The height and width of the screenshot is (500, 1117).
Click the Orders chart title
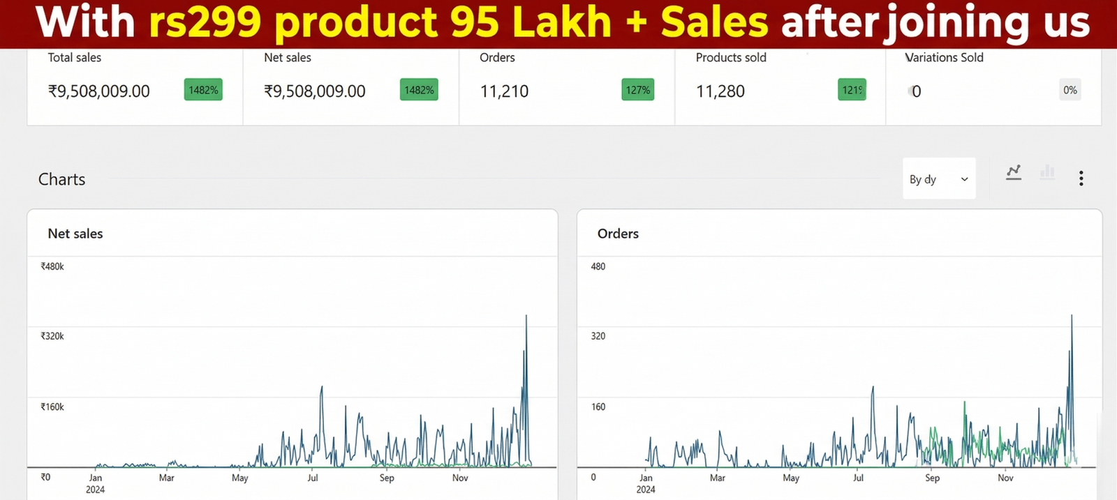click(x=618, y=234)
